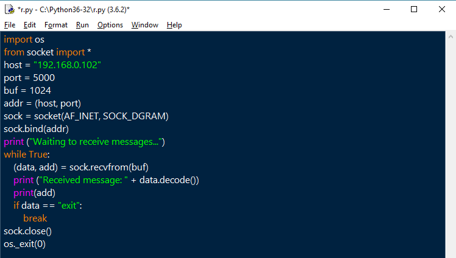
Task: Place cursor on port number 5000
Action: (44, 77)
